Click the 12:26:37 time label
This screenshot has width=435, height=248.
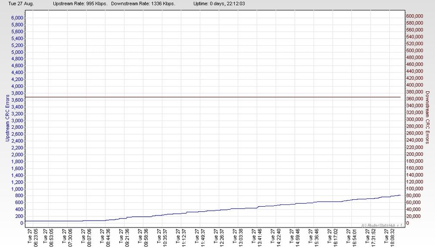pos(221,238)
